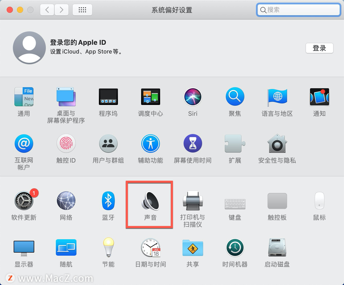Click the 登录您的 Apple ID heading
The height and width of the screenshot is (285, 344).
click(x=78, y=42)
